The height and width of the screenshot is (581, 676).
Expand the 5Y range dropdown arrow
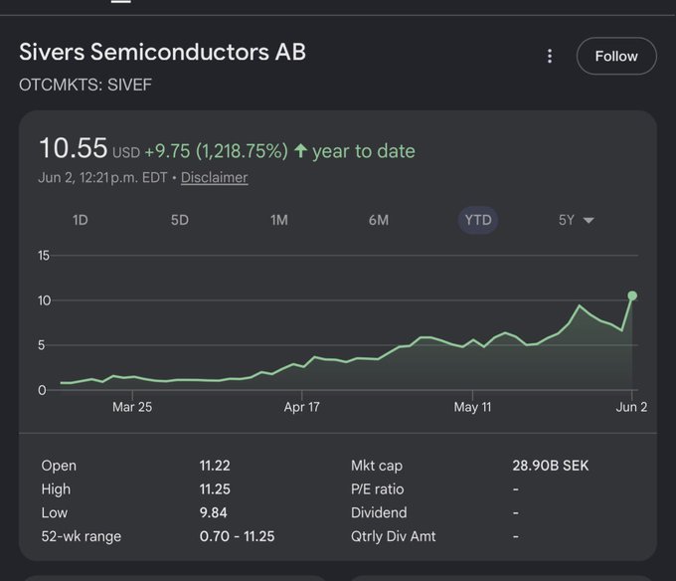(589, 221)
